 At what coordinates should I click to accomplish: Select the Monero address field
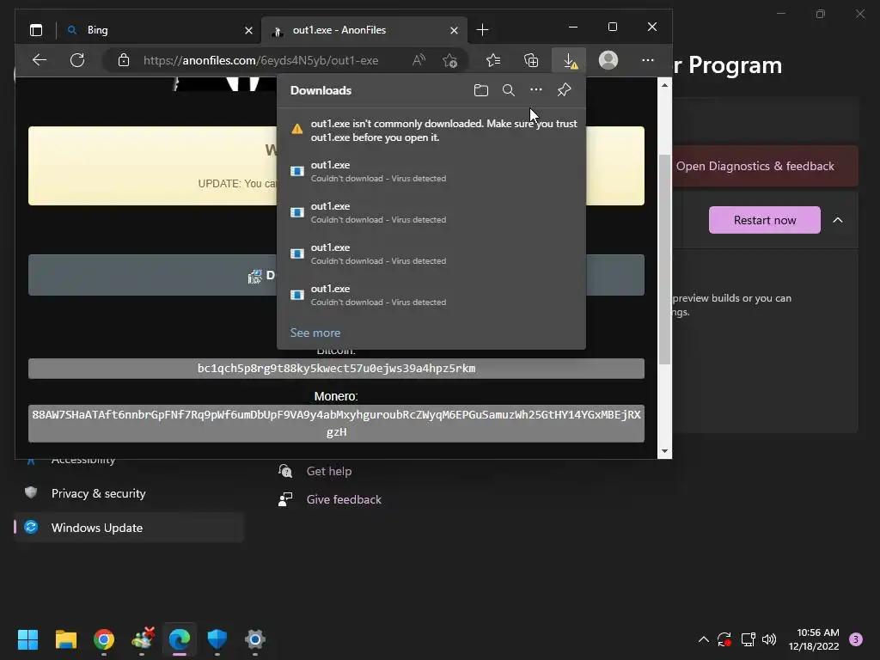pos(336,423)
